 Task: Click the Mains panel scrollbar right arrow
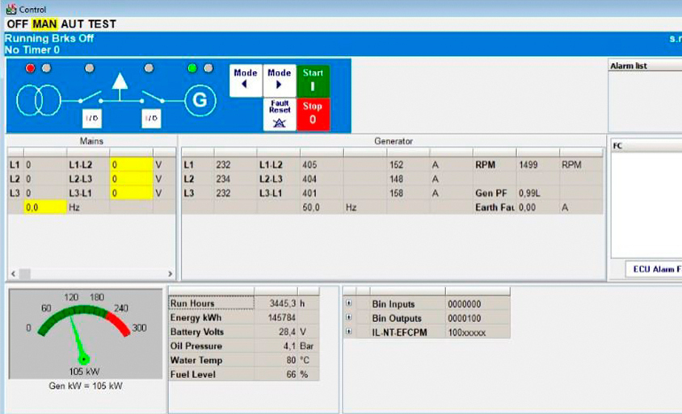pyautogui.click(x=170, y=274)
